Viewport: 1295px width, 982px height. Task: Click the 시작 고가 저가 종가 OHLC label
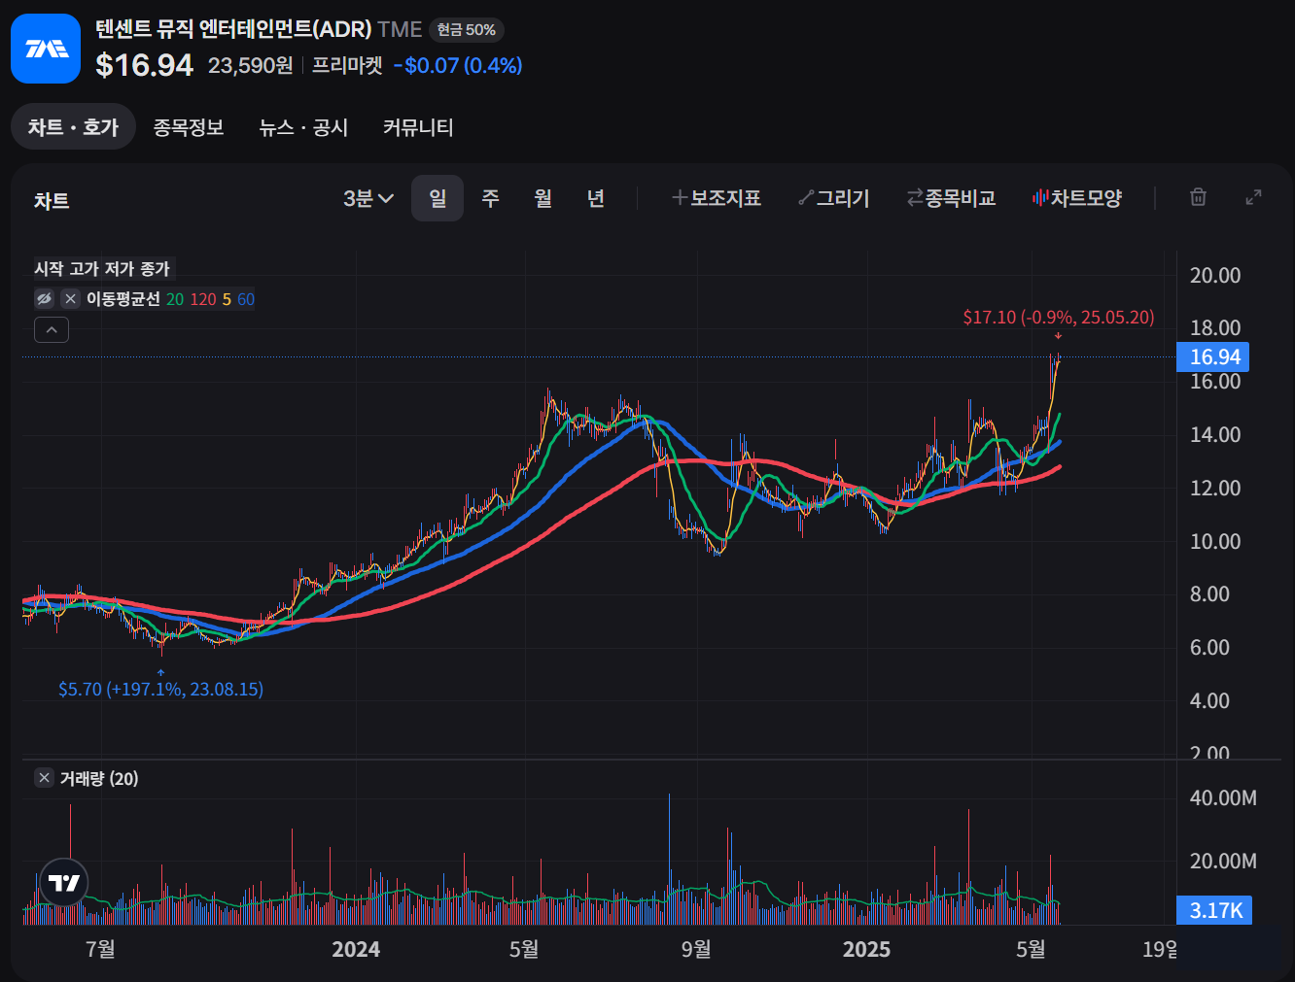pos(102,268)
